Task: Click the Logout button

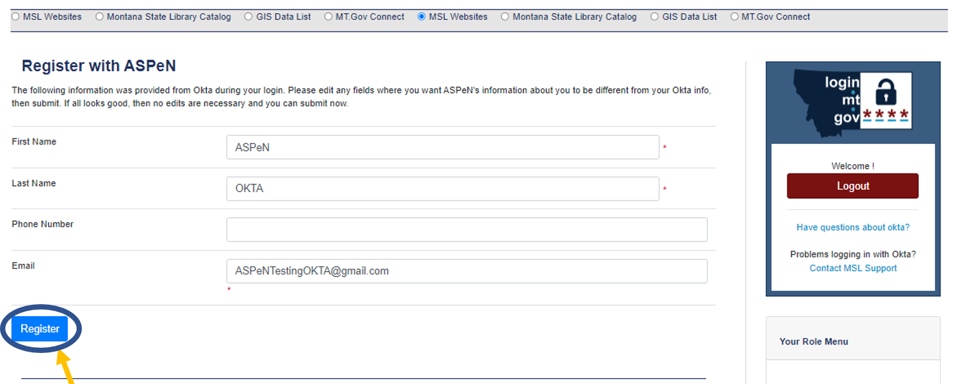Action: pos(853,185)
